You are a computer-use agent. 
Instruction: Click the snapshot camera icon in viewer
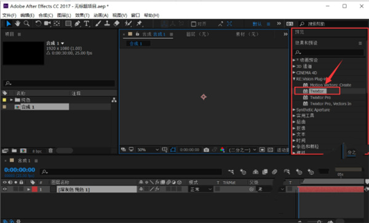click(x=206, y=150)
